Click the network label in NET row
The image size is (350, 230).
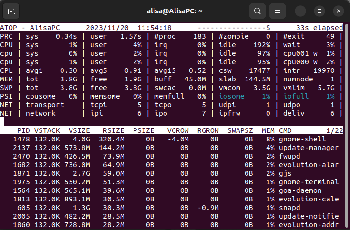point(41,113)
